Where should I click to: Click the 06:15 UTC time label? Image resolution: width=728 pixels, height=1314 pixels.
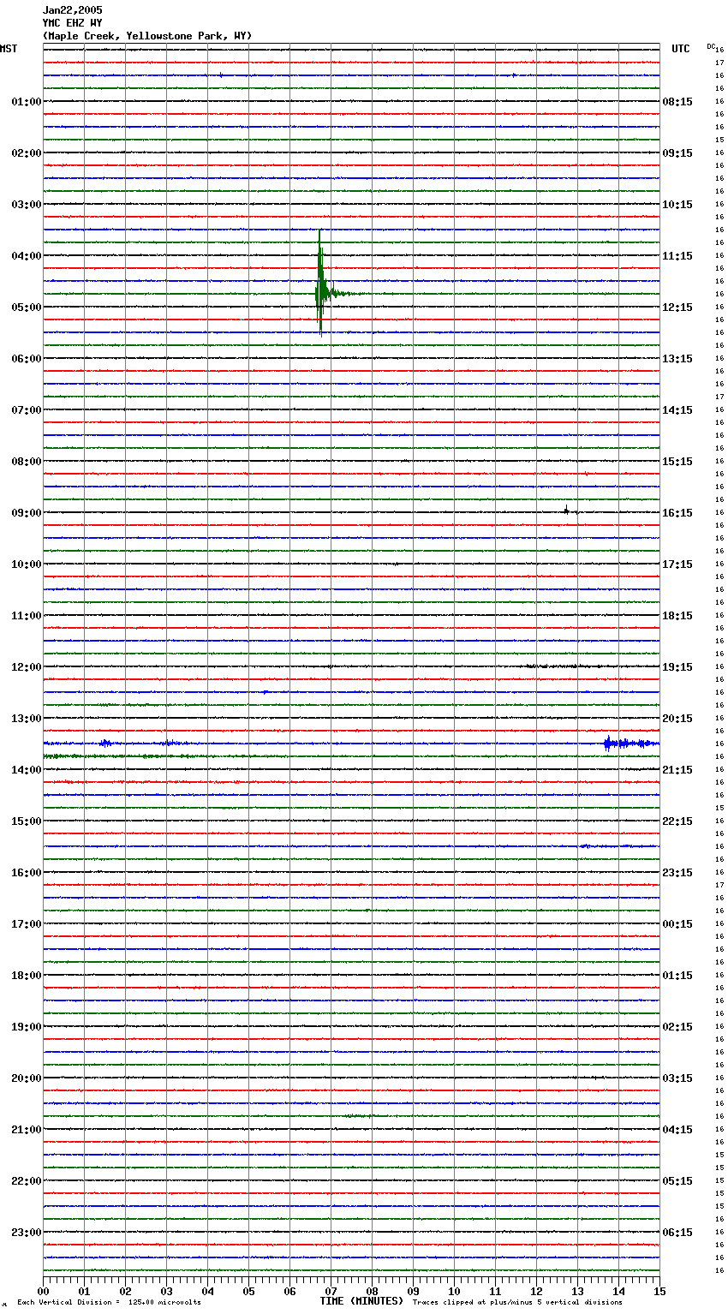pyautogui.click(x=677, y=1233)
